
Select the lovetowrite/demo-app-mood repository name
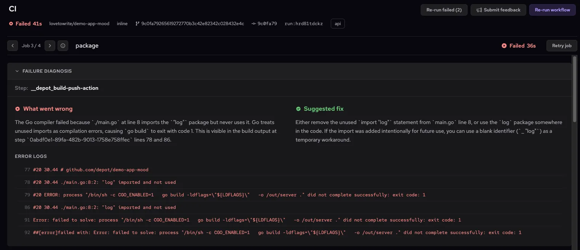(79, 23)
